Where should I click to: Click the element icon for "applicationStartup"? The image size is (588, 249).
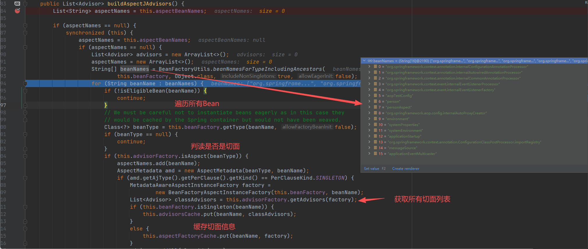coord(375,136)
